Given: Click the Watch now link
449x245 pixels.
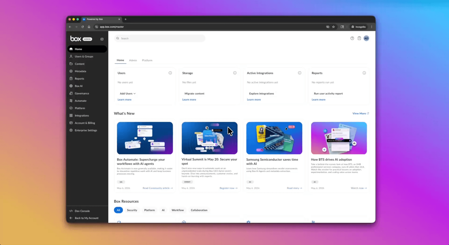Looking at the screenshot, I should coord(359,188).
